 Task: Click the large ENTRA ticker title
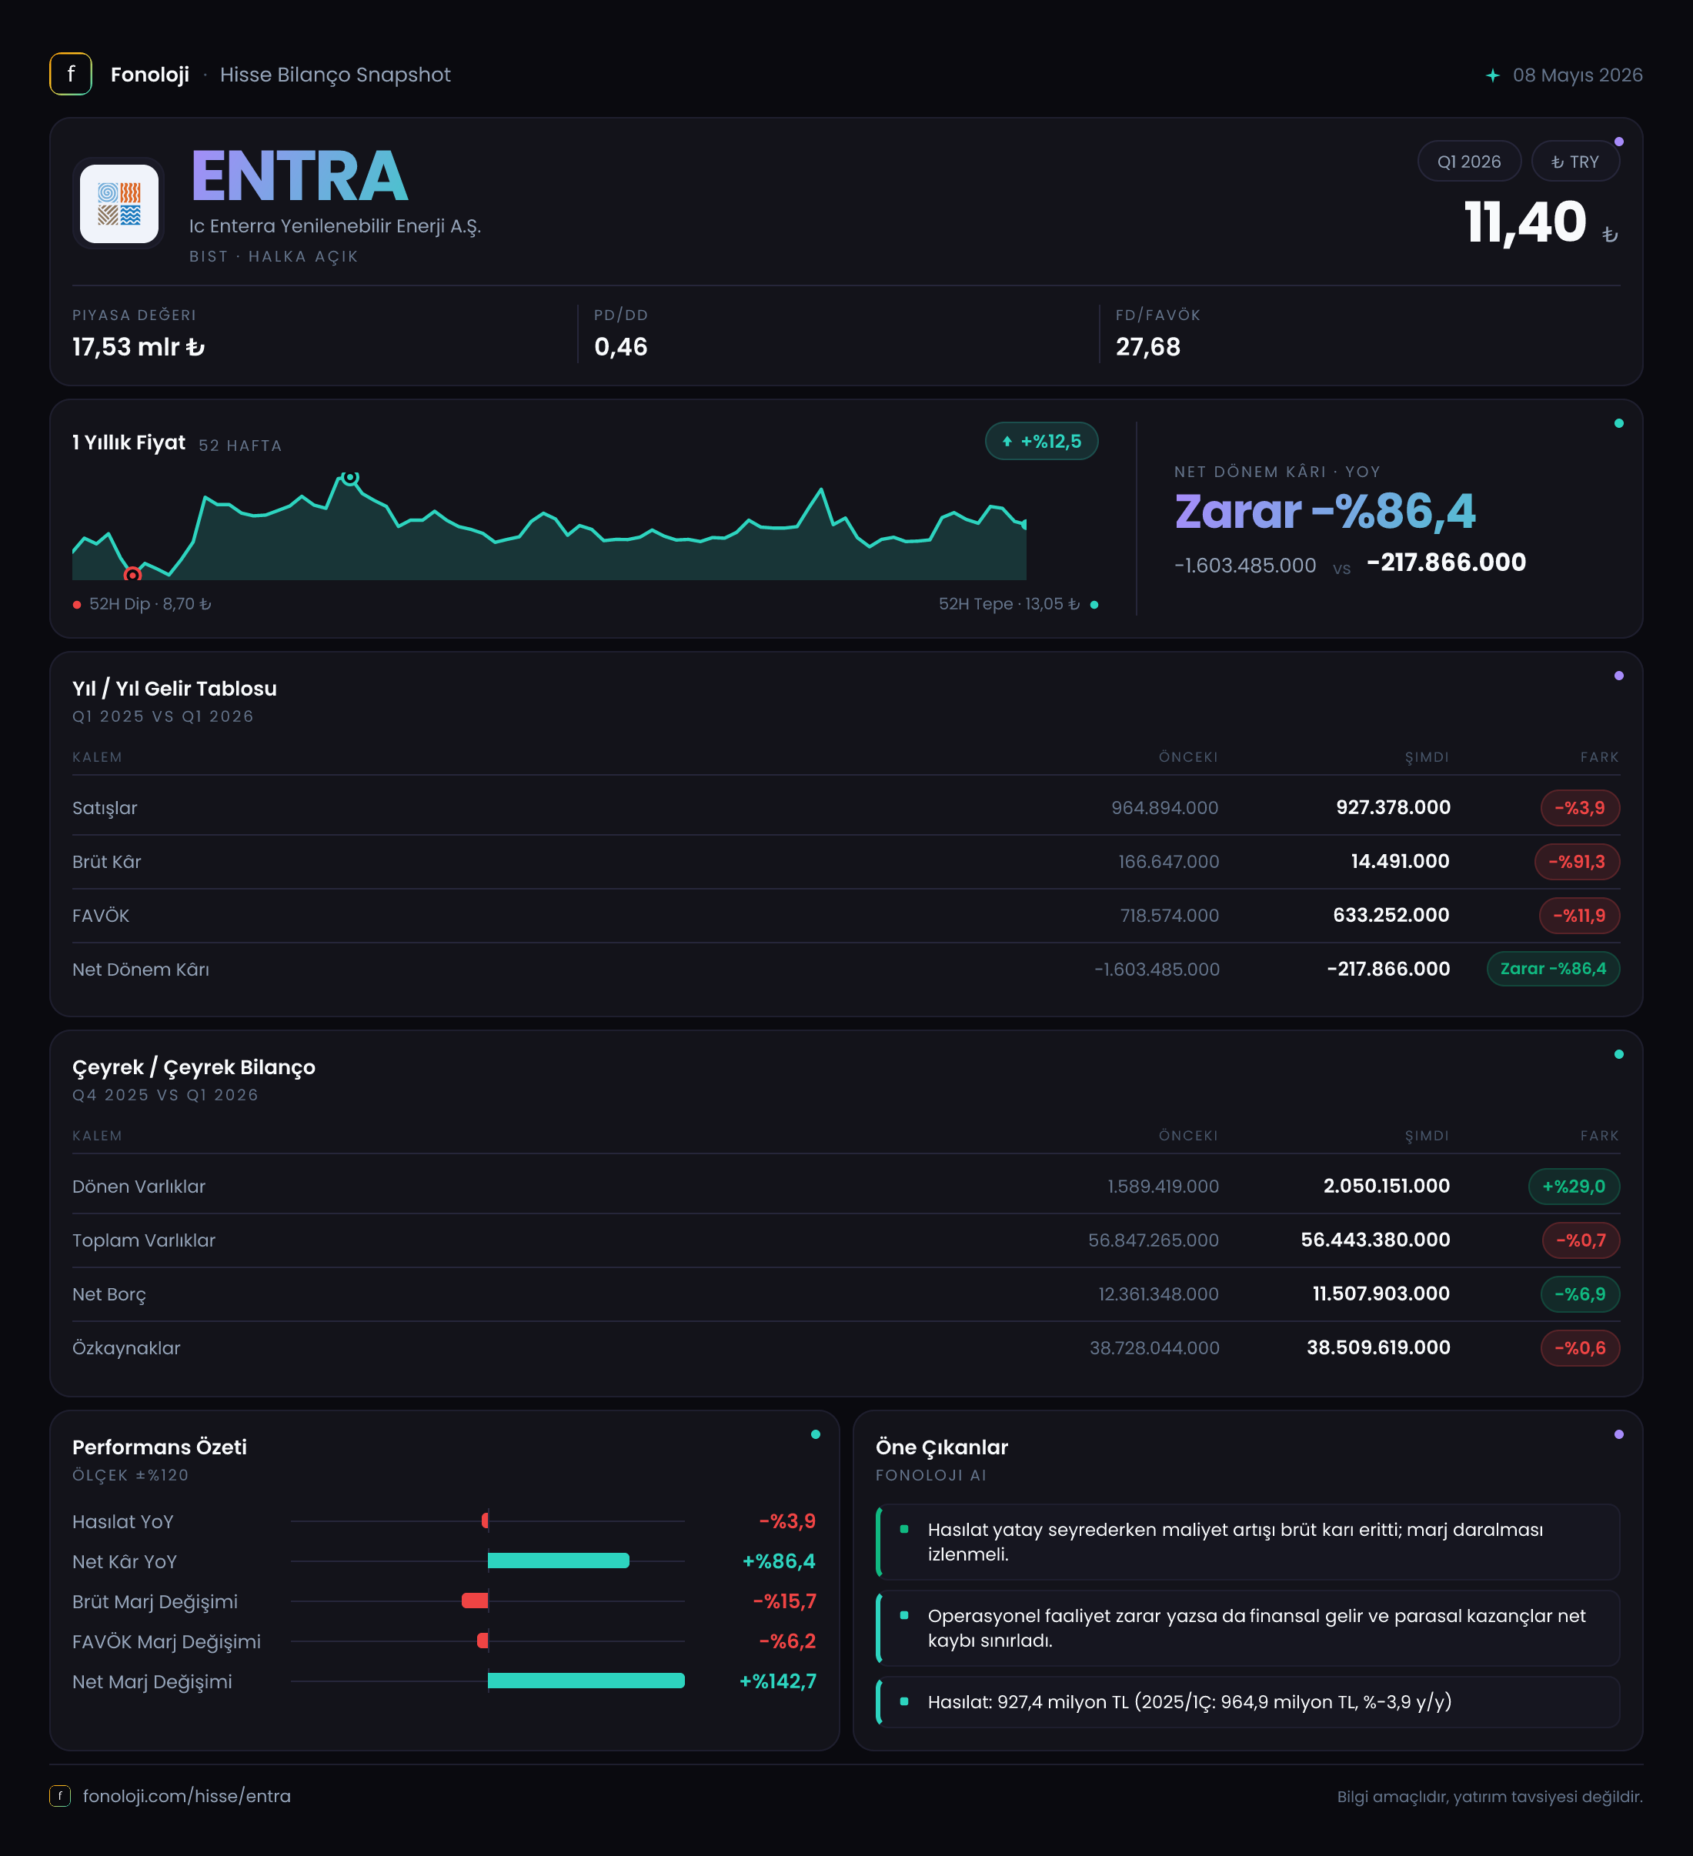299,176
